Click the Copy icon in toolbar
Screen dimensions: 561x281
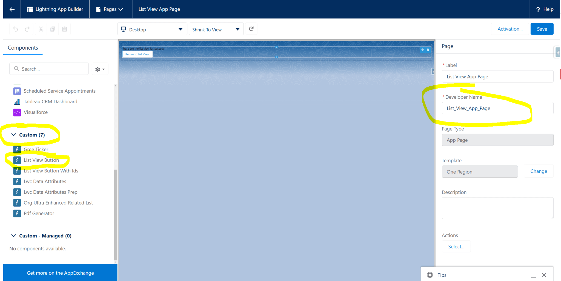point(53,29)
